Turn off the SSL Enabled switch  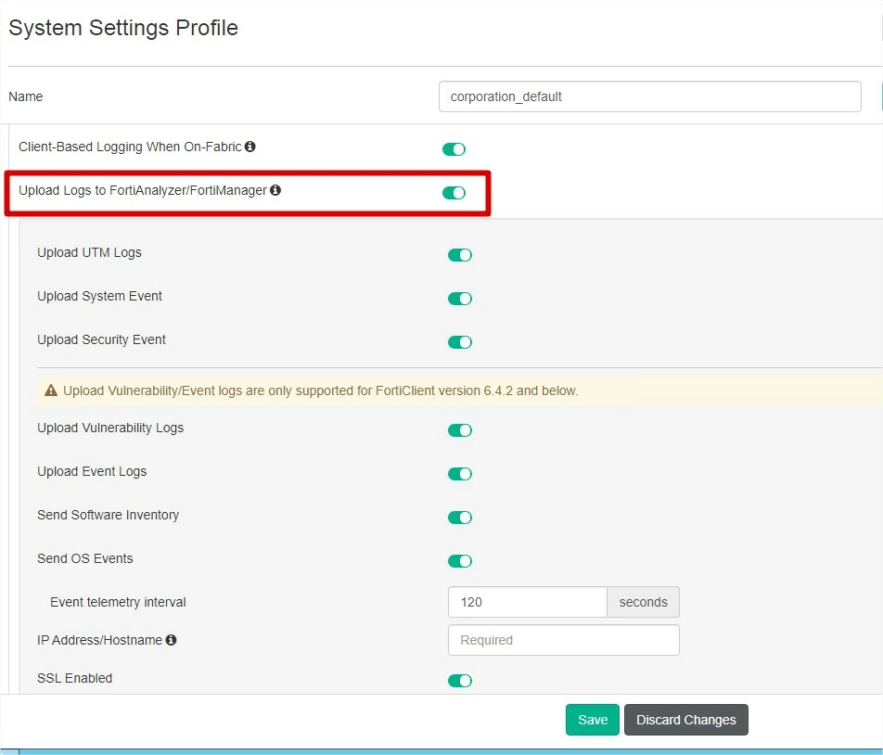[x=460, y=681]
